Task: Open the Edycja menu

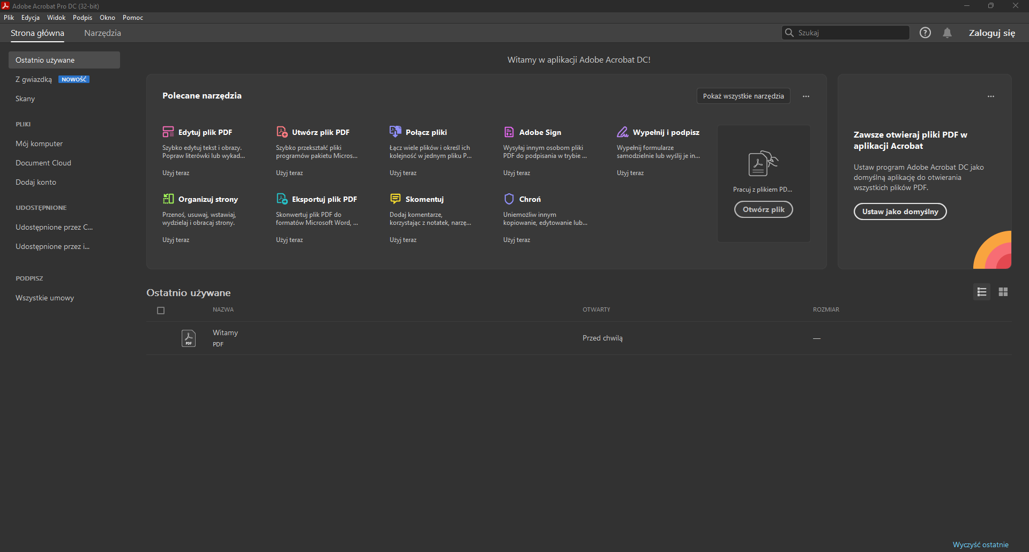Action: (x=31, y=18)
